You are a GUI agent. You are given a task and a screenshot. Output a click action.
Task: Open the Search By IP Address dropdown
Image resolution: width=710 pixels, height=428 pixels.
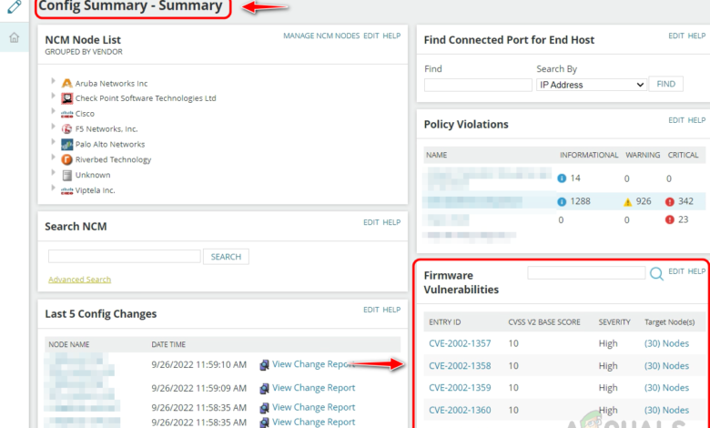coord(590,85)
